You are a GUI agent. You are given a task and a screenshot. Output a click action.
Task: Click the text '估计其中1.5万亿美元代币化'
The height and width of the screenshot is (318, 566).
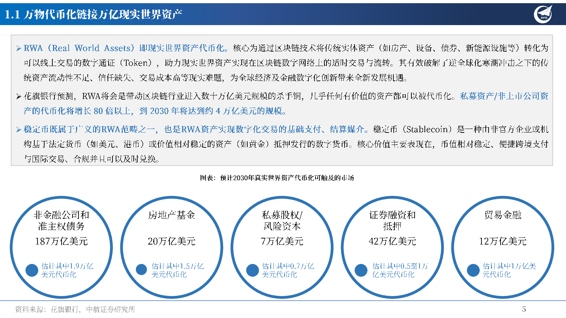click(178, 270)
